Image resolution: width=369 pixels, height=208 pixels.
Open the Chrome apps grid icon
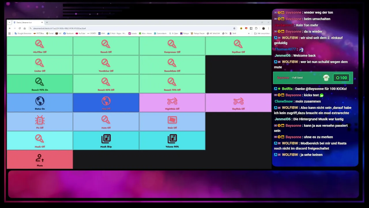pos(10,34)
